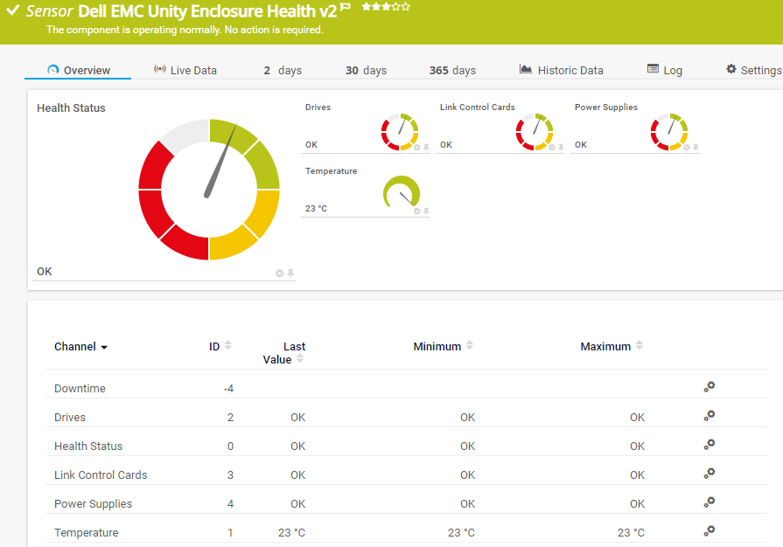This screenshot has height=547, width=783.
Task: Open the Channel column sort dropdown
Action: point(104,346)
